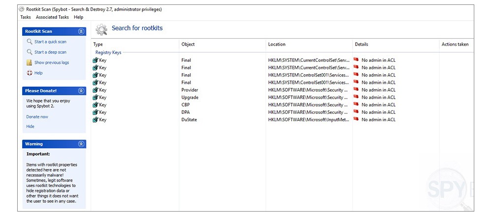Open the Help menu in the menu bar
This screenshot has width=492, height=216.
pos(78,17)
